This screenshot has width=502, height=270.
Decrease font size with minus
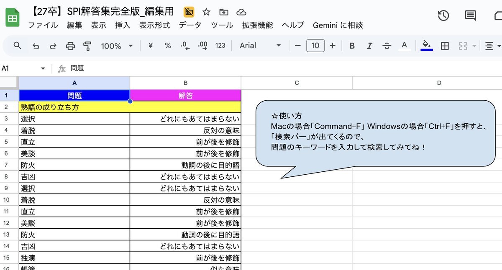click(298, 46)
